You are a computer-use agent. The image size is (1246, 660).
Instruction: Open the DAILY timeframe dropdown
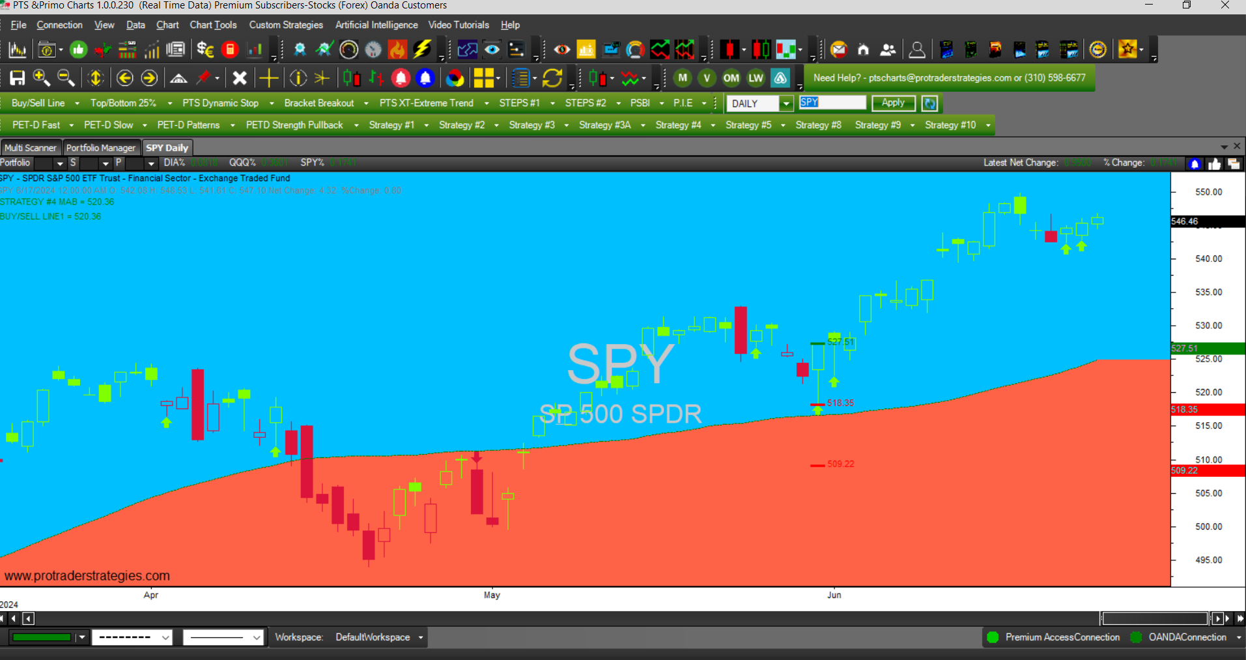point(786,104)
